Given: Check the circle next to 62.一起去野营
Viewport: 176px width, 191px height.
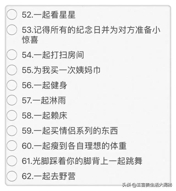Looking at the screenshot, I should click(12, 176).
